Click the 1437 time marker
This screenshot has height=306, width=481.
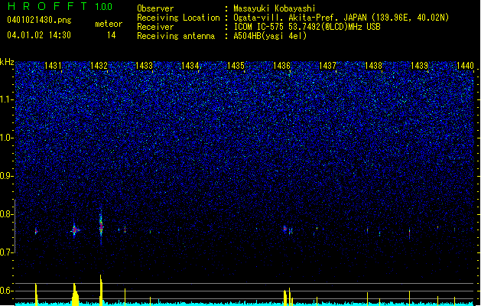tap(327, 66)
